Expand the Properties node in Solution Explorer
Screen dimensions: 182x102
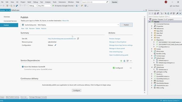pyautogui.click(x=152, y=26)
